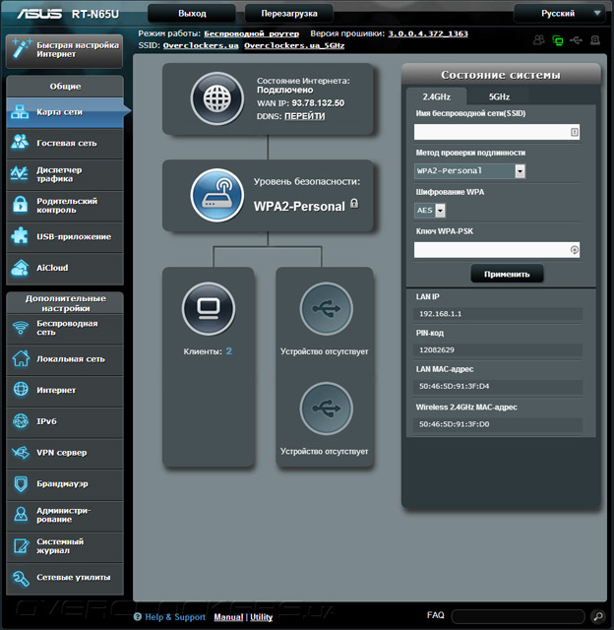Image resolution: width=614 pixels, height=630 pixels.
Task: Focus the FAQ search field
Action: 518,616
